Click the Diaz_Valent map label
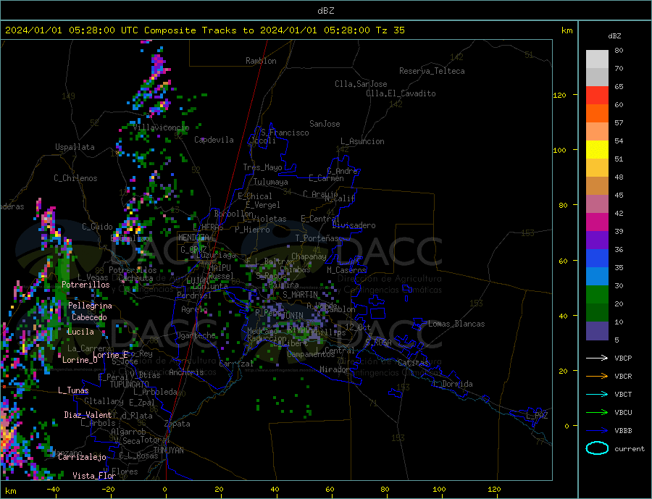 (x=88, y=415)
